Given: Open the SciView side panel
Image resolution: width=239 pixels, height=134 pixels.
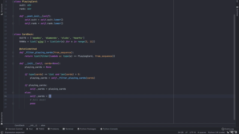Looking at the screenshot, I should pyautogui.click(x=237, y=11).
